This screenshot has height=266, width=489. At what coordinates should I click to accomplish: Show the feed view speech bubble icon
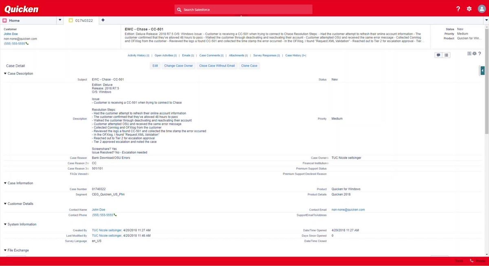pos(438,55)
